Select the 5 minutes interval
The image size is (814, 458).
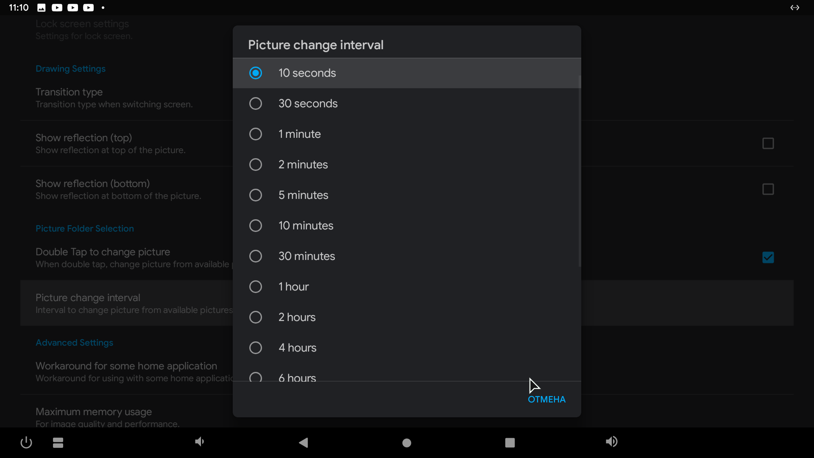pyautogui.click(x=407, y=195)
